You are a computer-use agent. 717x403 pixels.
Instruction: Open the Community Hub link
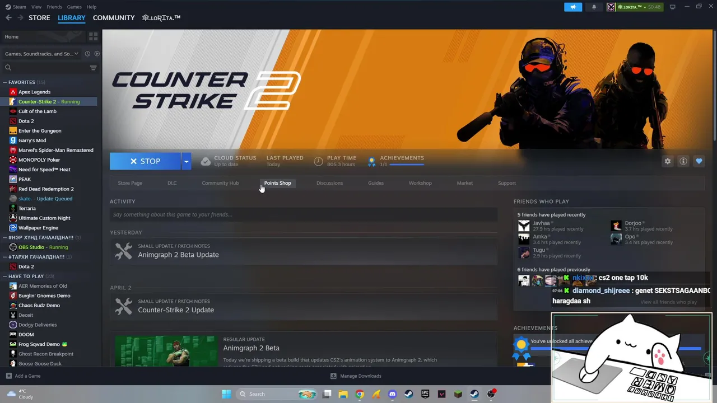(x=220, y=183)
